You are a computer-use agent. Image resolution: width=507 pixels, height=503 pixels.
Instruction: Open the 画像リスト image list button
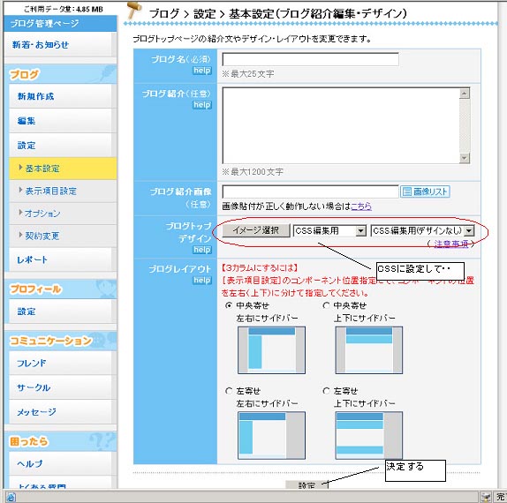[x=425, y=191]
